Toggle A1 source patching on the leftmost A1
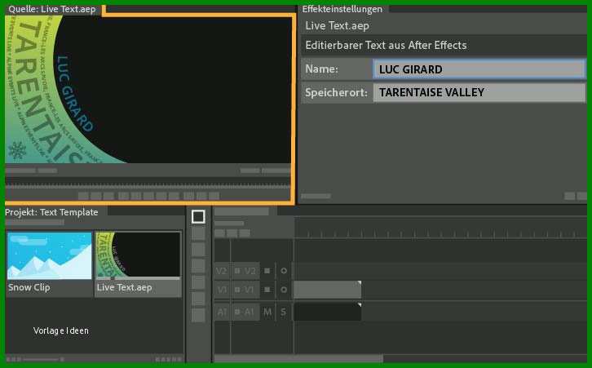592x368 pixels. 222,312
